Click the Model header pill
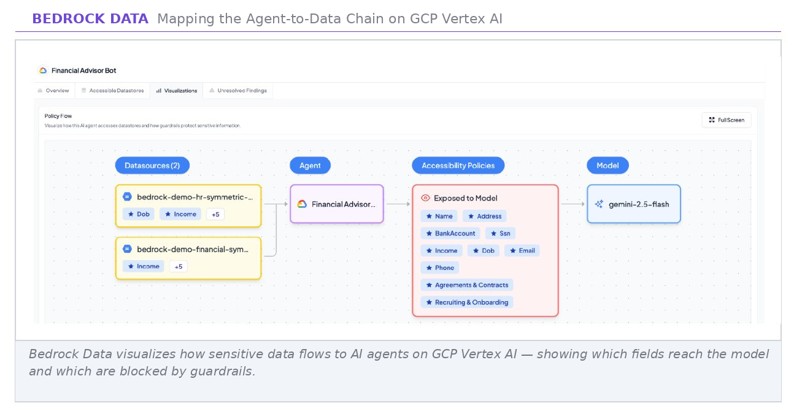This screenshot has height=411, width=794. pyautogui.click(x=607, y=166)
